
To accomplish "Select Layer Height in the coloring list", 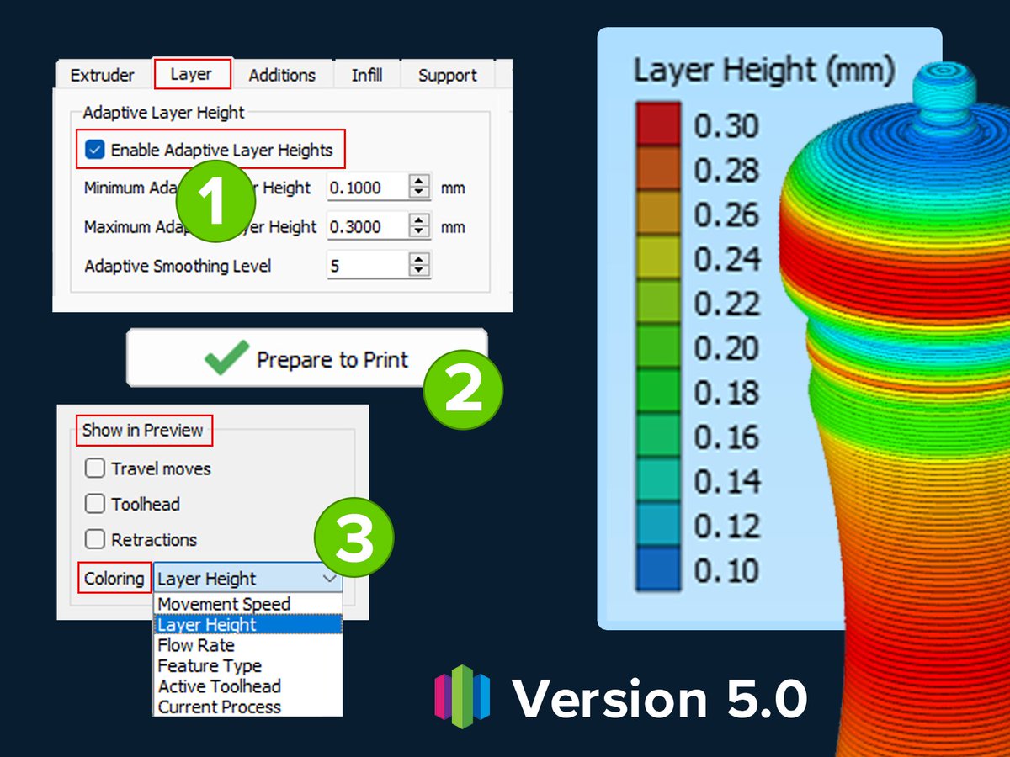I will click(x=248, y=625).
